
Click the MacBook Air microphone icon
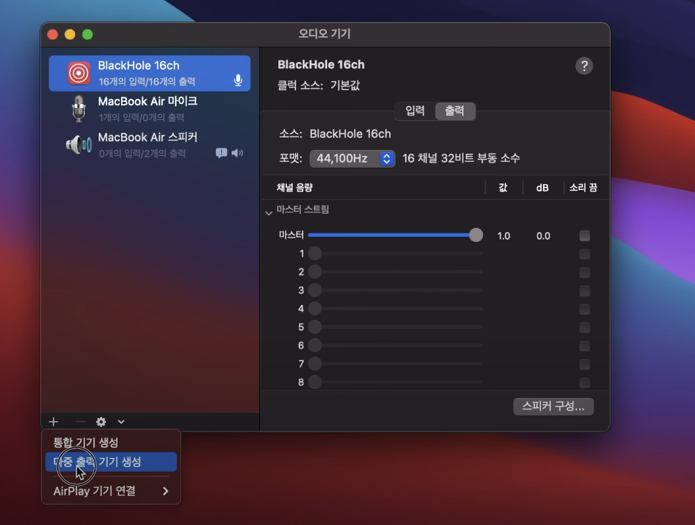(x=79, y=109)
